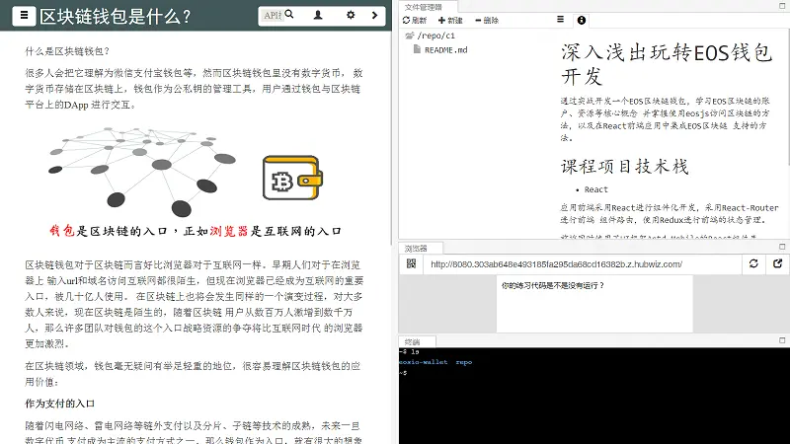790x444 pixels.
Task: Click the hubwiz.com URL address field
Action: 583,264
